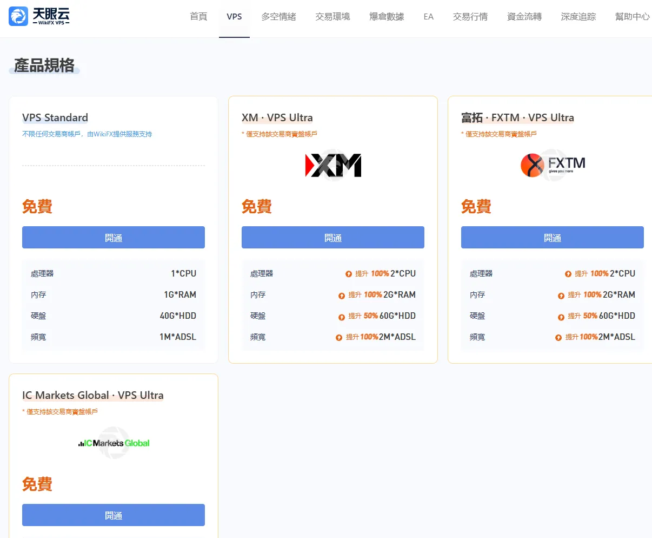The image size is (652, 538).
Task: Click 處理器 label in VPS Standard card
Action: coord(42,273)
